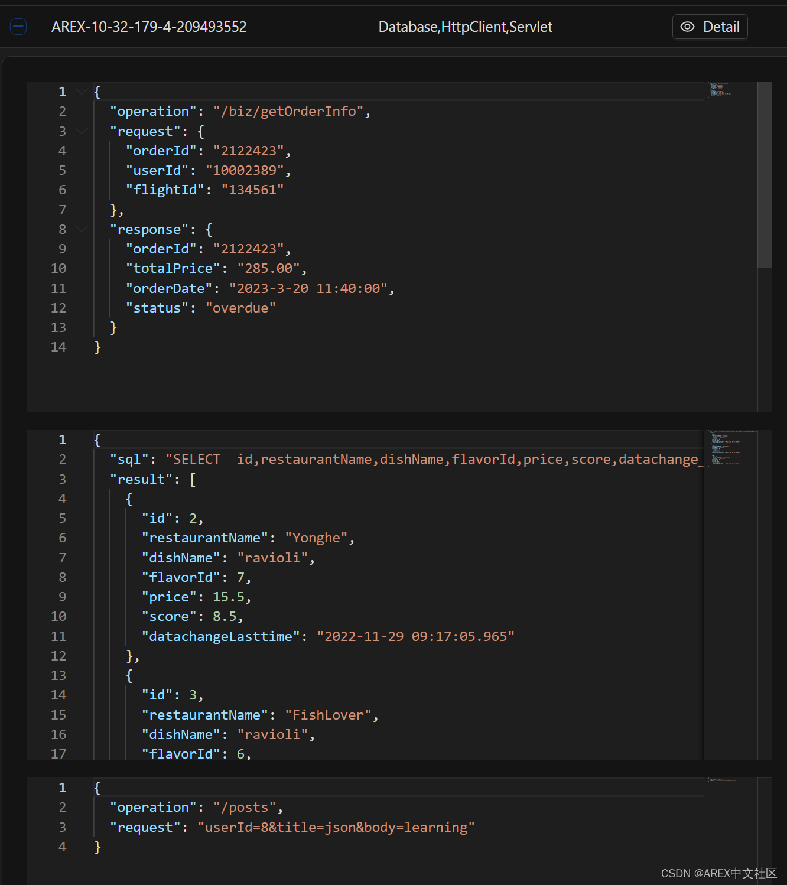Click the "flavorId": 6 line
This screenshot has width=787, height=885.
coord(196,754)
